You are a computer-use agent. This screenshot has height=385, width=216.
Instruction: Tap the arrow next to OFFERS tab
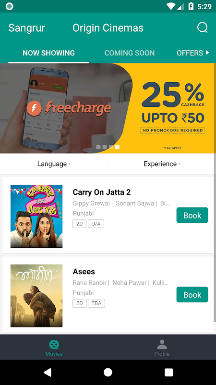(x=208, y=52)
